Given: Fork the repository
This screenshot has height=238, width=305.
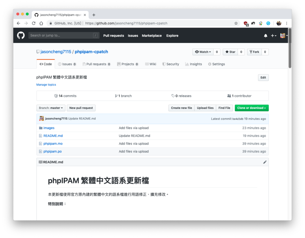Looking at the screenshot, I should click(x=254, y=52).
